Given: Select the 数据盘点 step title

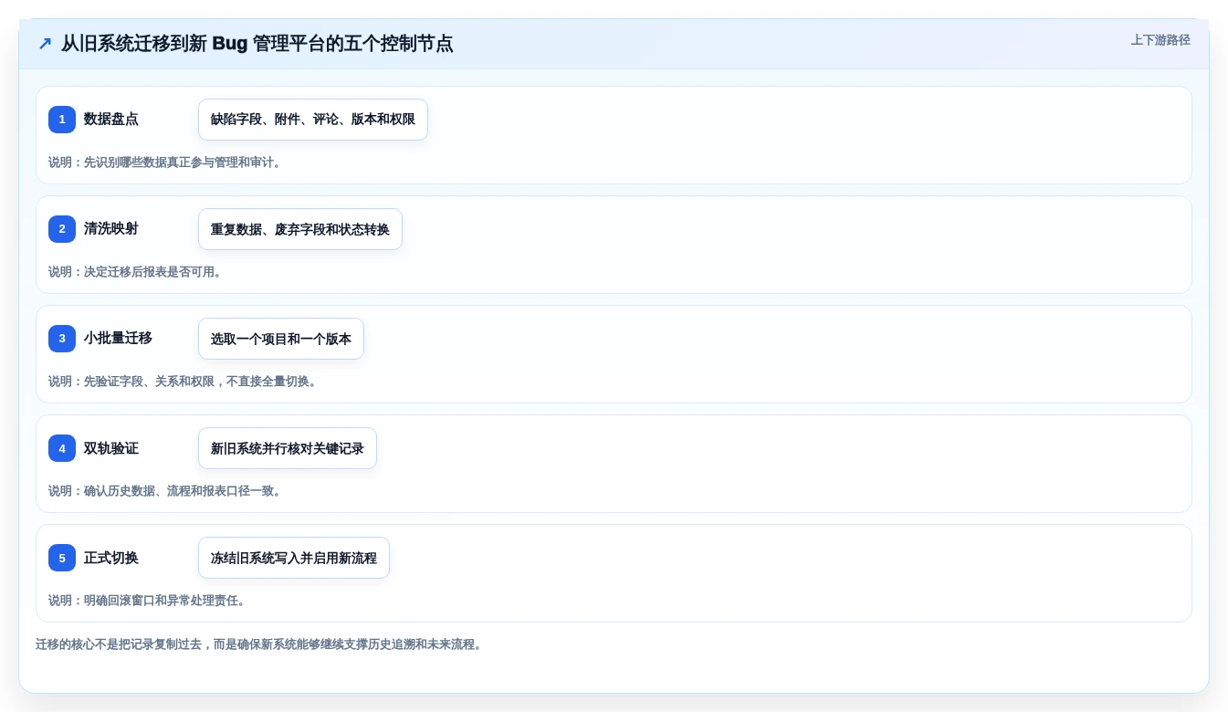Looking at the screenshot, I should tap(111, 120).
